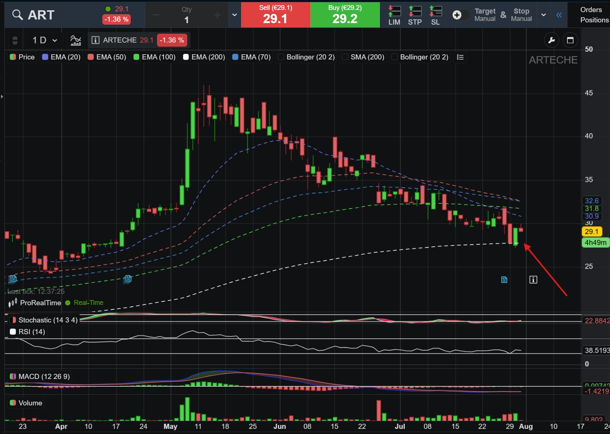Open chart settings wrench icon
Screen dimensions: 610x434
click(551, 40)
